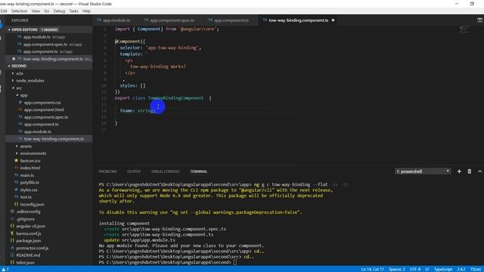Image resolution: width=484 pixels, height=272 pixels.
Task: Open the Go menu
Action: 47,11
